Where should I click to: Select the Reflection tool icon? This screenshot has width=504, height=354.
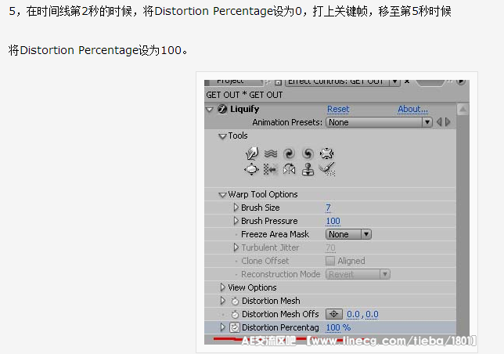pos(289,169)
